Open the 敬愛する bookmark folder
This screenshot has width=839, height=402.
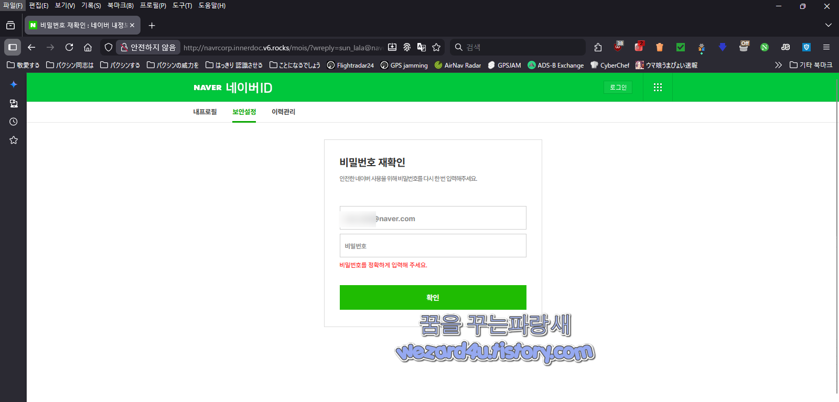23,65
